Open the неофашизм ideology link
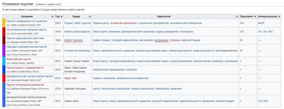The image size is (284, 109). pyautogui.click(x=161, y=40)
